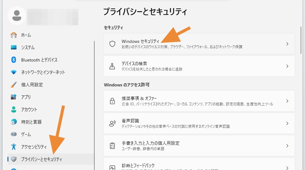Expand the 診断とフィードバック row chevron
Image resolution: width=305 pixels, height=170 pixels.
[x=287, y=168]
